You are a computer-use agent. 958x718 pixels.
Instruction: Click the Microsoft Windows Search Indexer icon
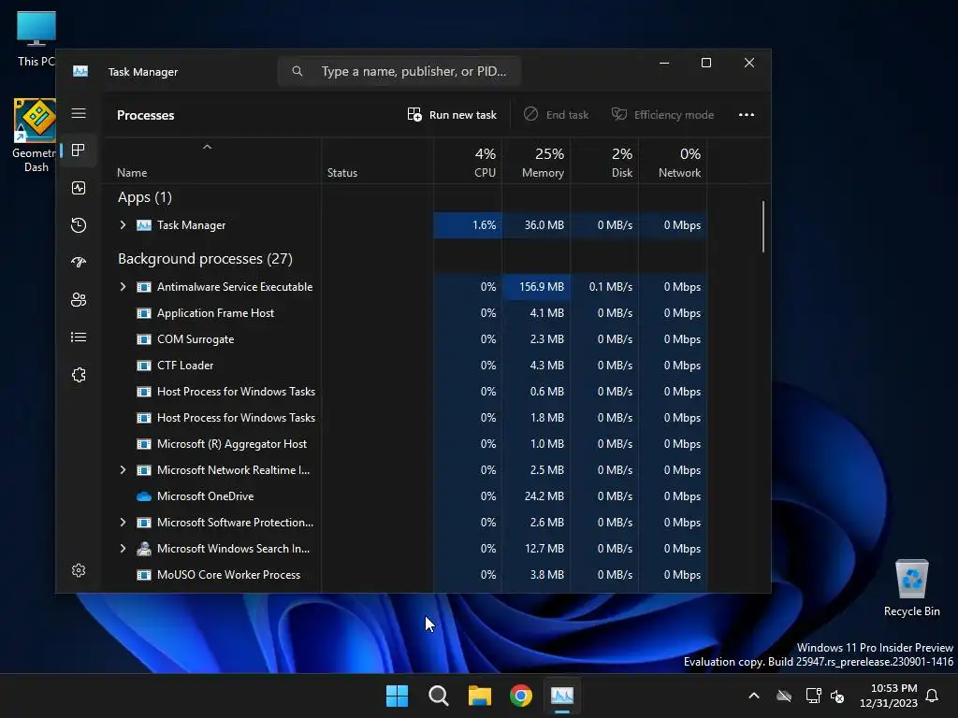[143, 548]
